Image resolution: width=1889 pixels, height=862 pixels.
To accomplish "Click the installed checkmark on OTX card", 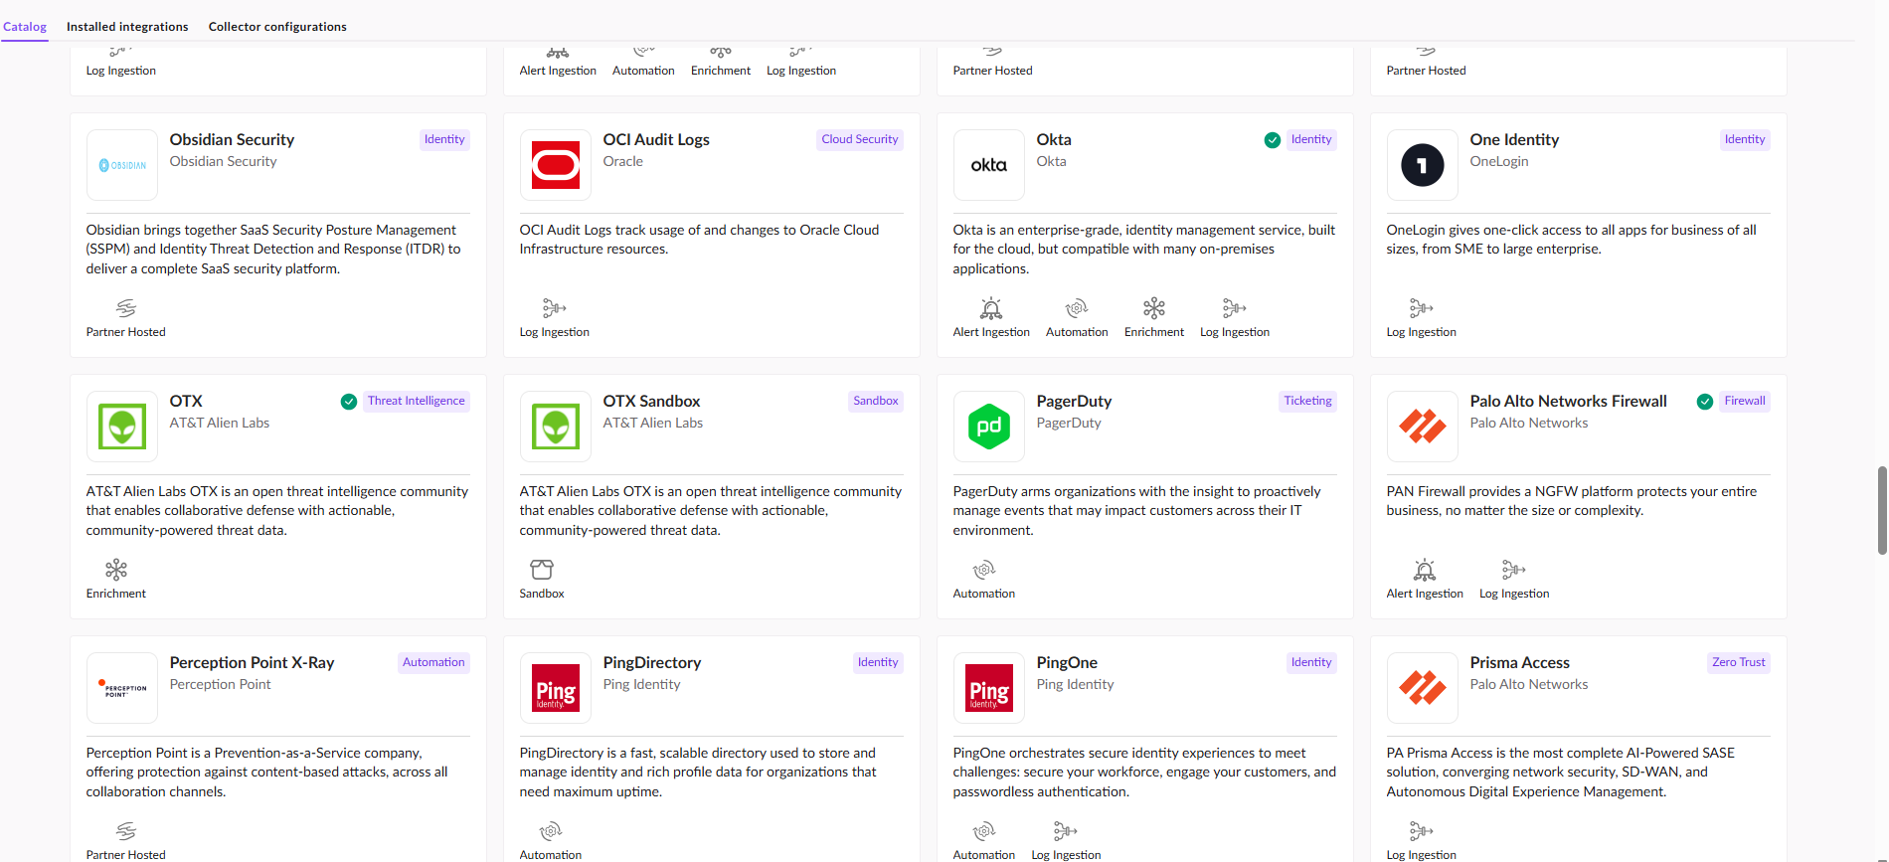I will pos(349,402).
